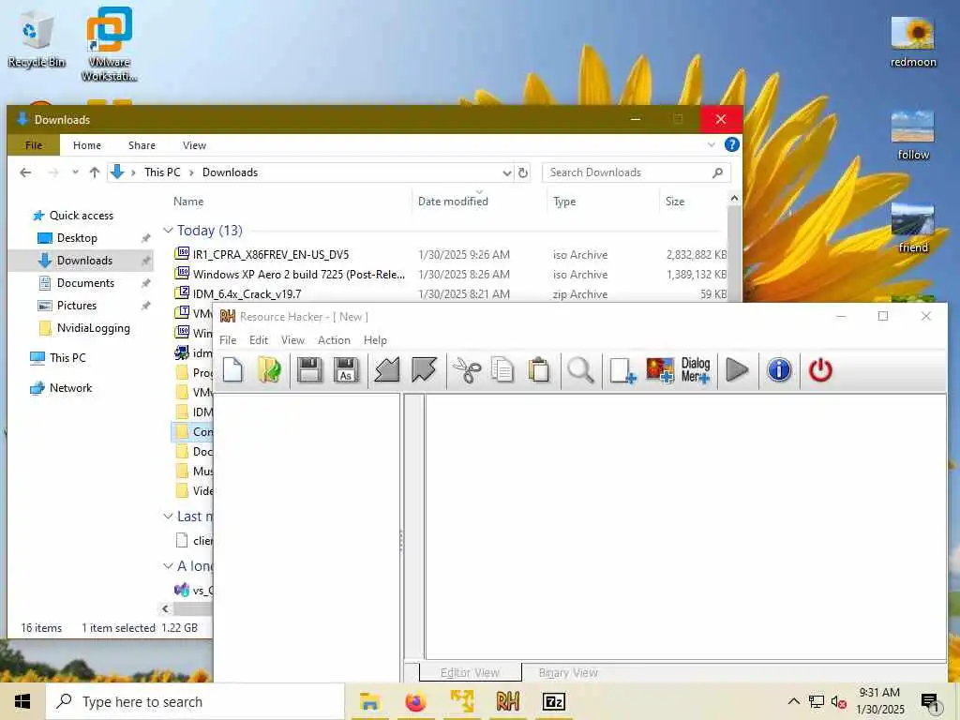The height and width of the screenshot is (720, 960).
Task: Click the Add new resource icon
Action: click(622, 370)
